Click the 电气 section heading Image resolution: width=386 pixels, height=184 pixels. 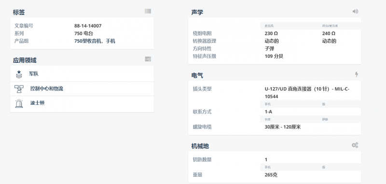(197, 75)
